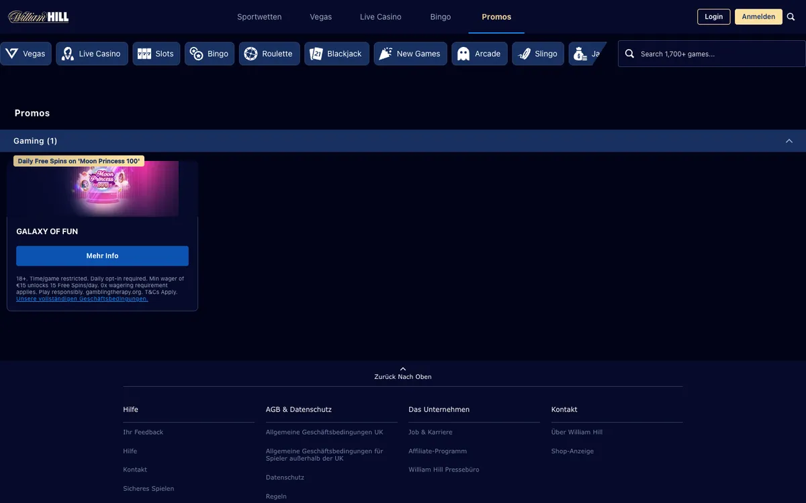Open Ihr Feedback footer link
Viewport: 806px width, 503px height.
143,432
